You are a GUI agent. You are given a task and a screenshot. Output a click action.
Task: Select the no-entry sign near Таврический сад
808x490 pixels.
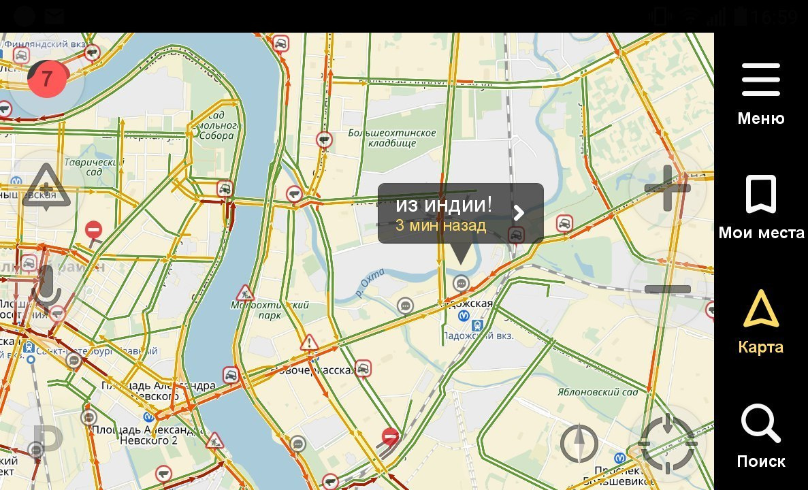click(93, 229)
